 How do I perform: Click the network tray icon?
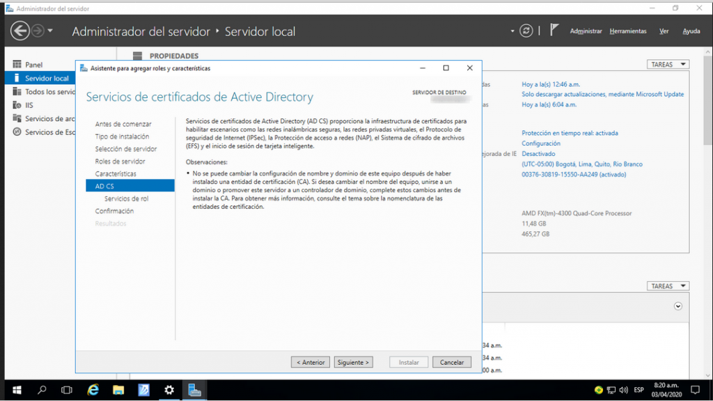point(611,390)
